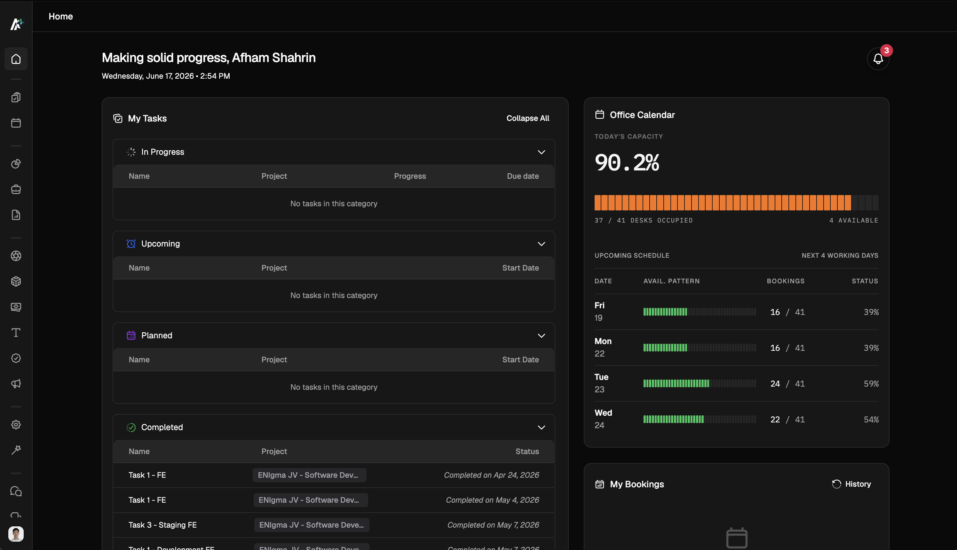Viewport: 957px width, 550px height.
Task: Open Task 1 - FE completed Apr 24
Action: coord(334,475)
